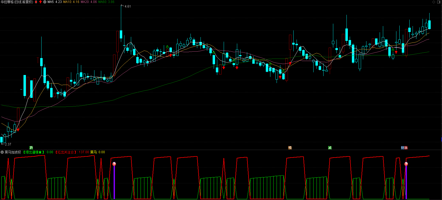Click the 黑马加波段 indicator name
Image resolution: width=442 pixels, height=200 pixels.
(x=13, y=152)
